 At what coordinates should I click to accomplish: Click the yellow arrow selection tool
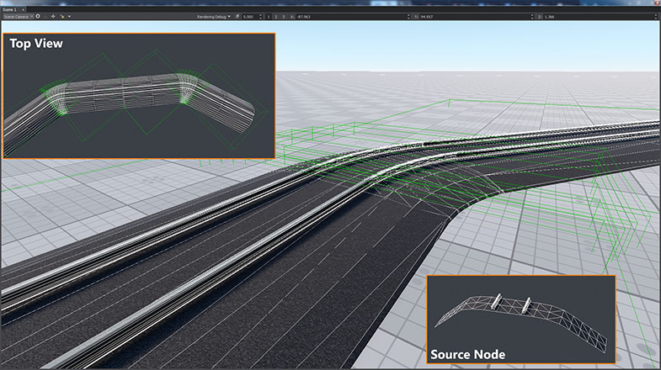[64, 16]
